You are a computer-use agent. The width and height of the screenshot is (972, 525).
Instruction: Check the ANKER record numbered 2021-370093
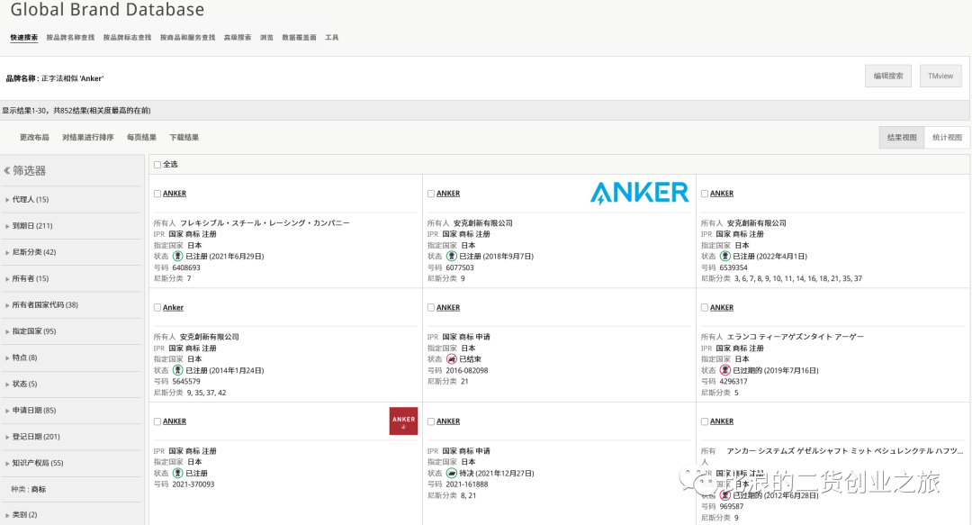click(x=157, y=422)
